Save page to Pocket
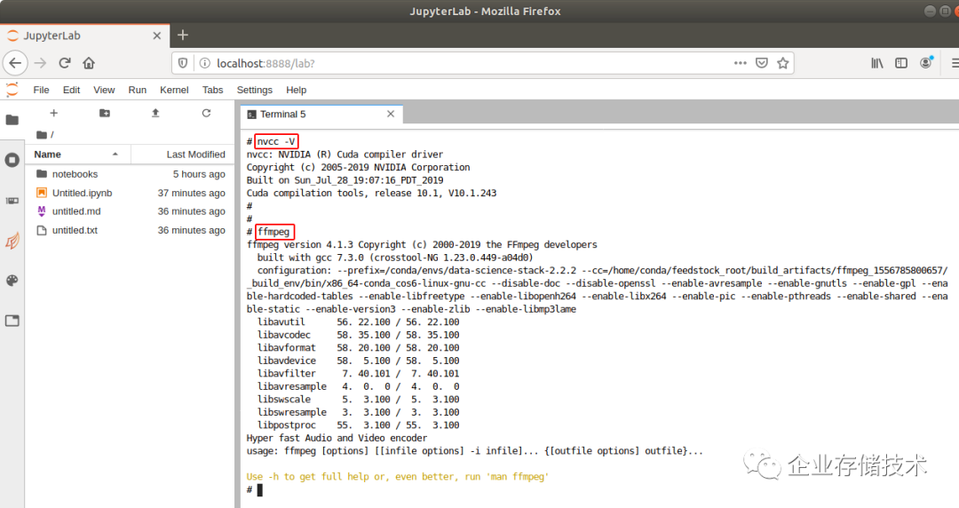Screen dimensions: 959x508 click(762, 63)
